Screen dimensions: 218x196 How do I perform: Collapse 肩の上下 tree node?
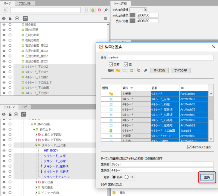(x=34, y=129)
